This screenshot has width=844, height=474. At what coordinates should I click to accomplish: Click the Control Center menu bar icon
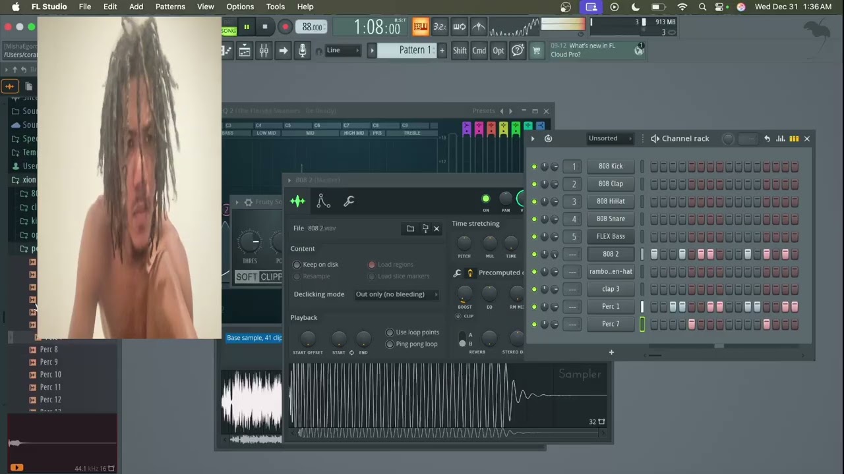click(721, 7)
